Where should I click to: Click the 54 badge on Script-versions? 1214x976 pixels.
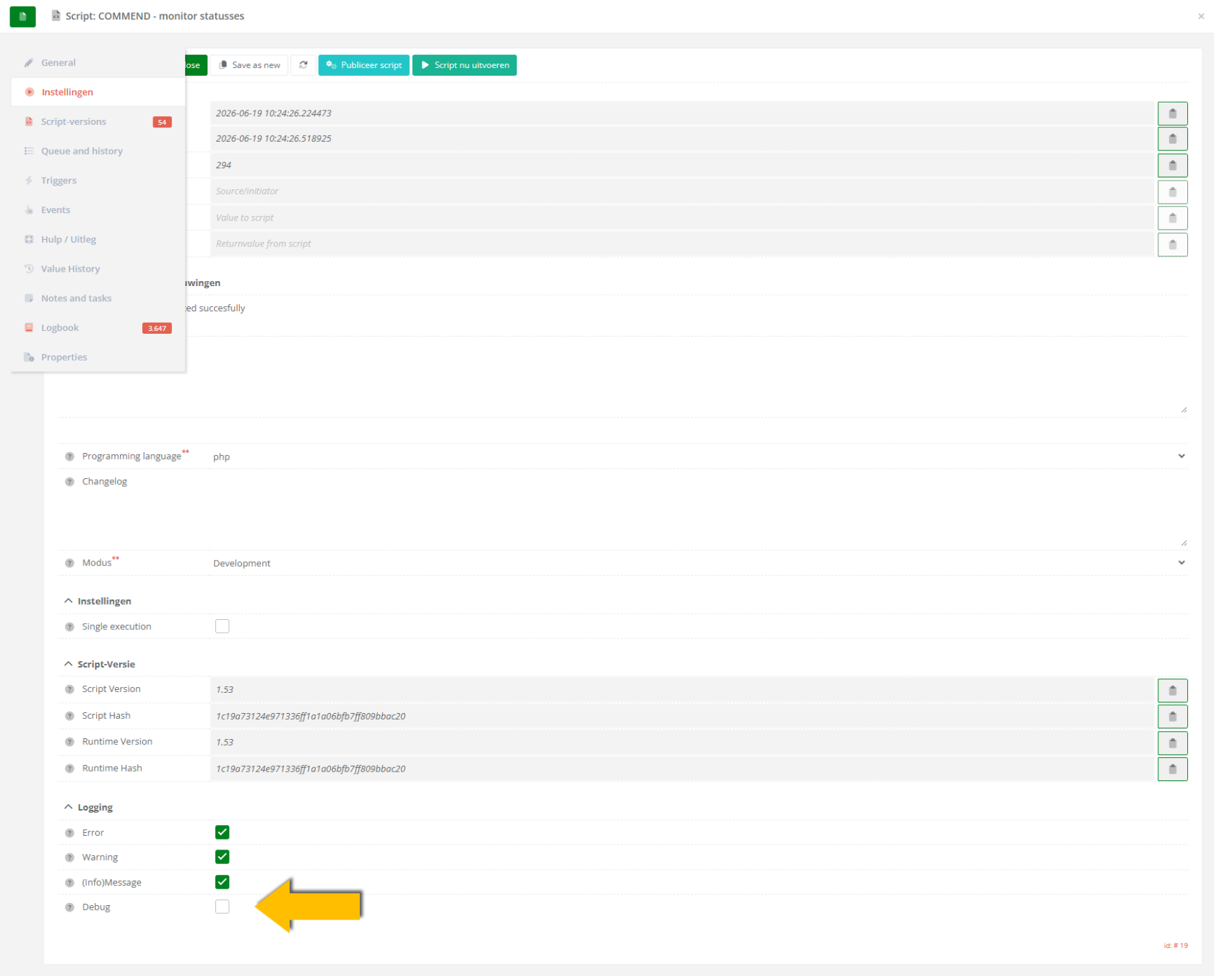(x=162, y=122)
